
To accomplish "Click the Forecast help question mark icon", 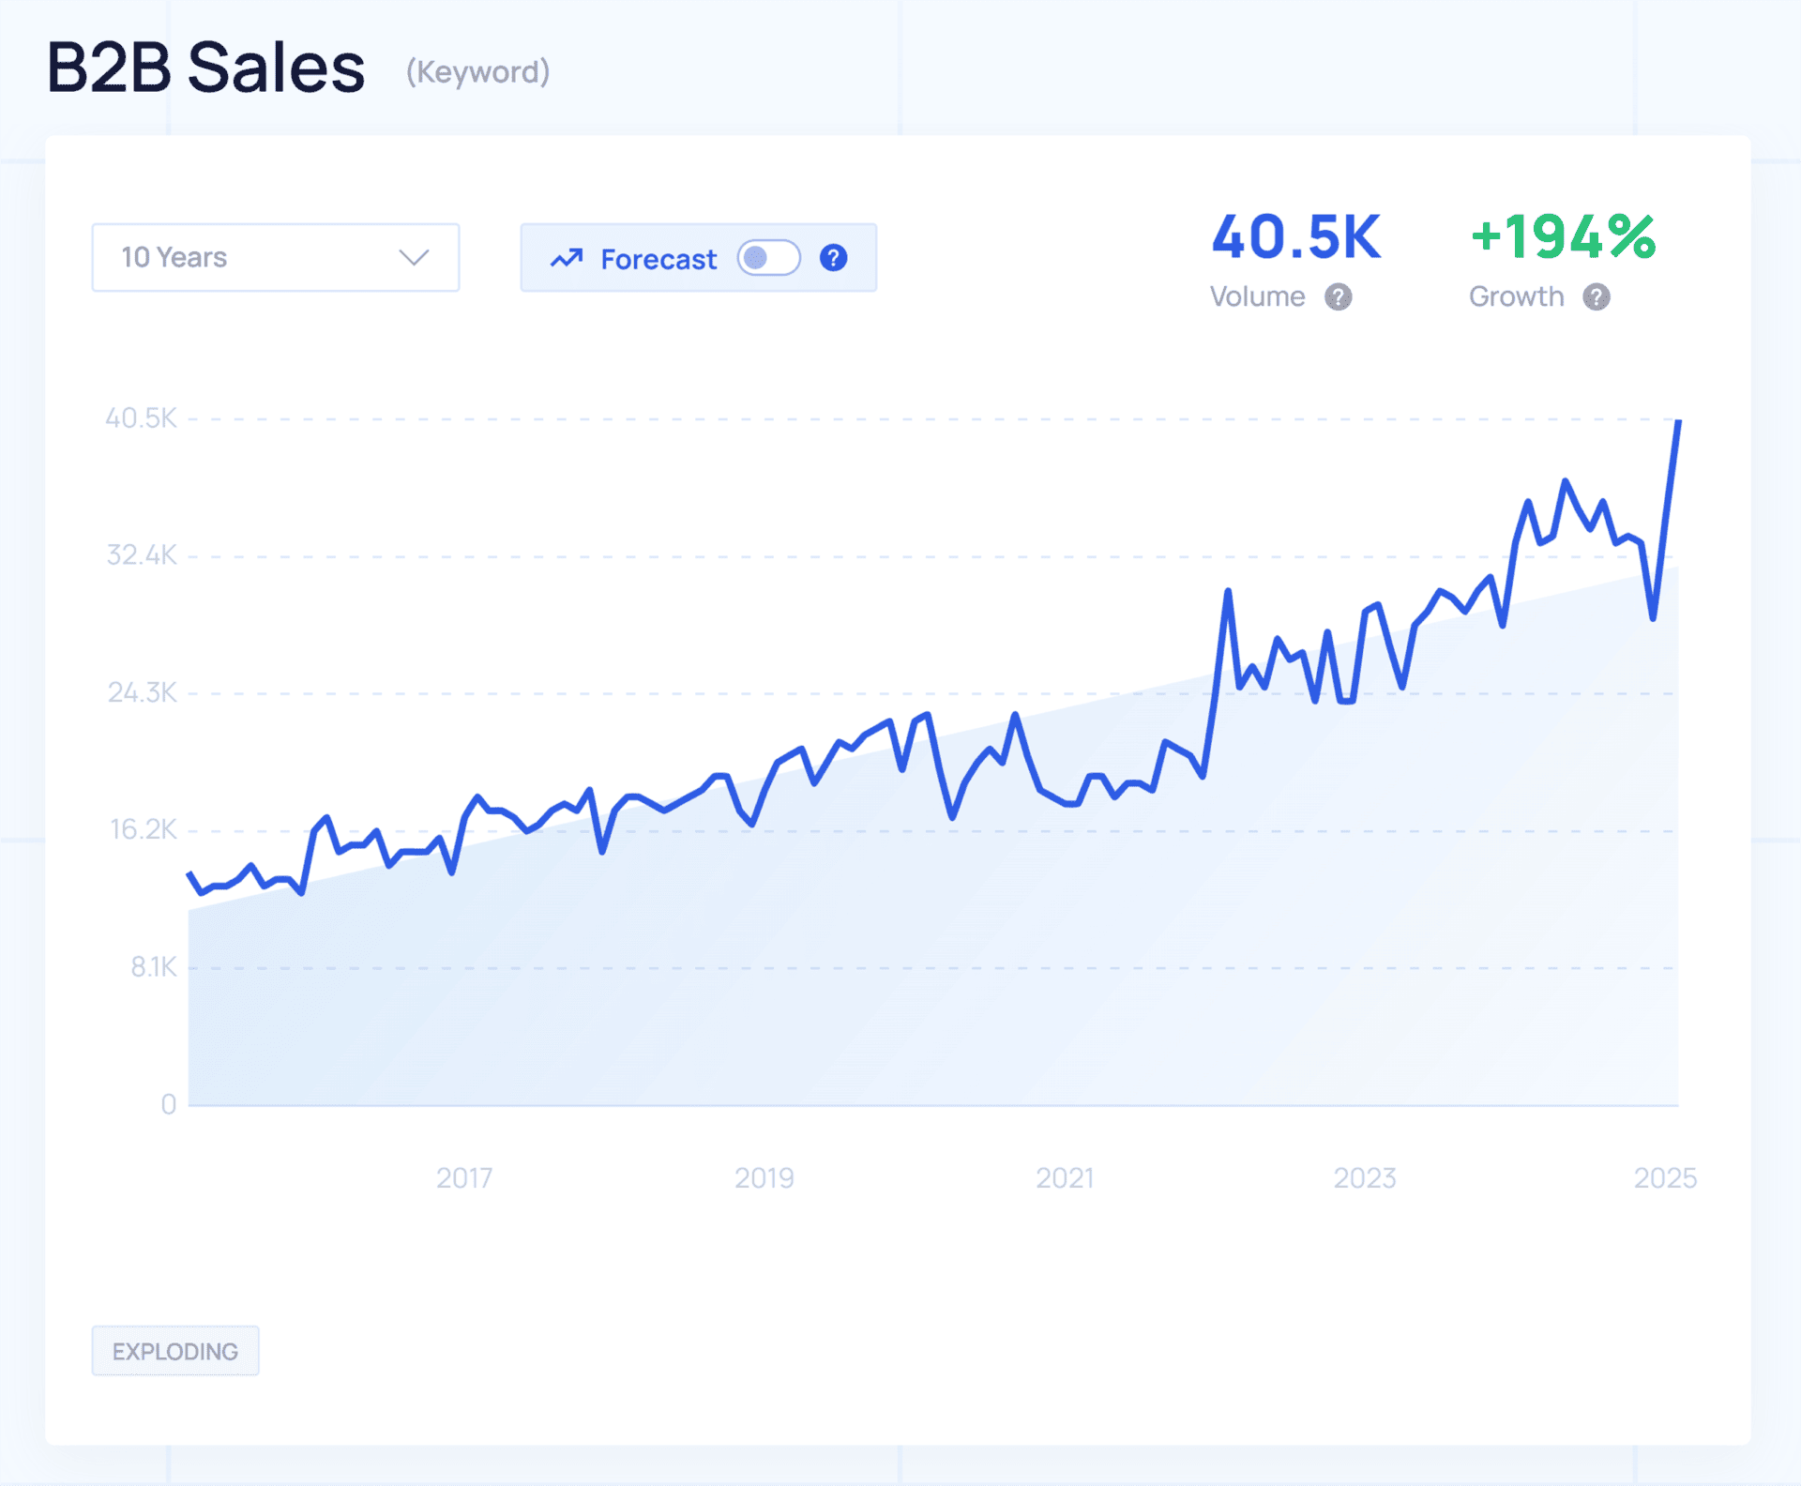I will coord(833,258).
